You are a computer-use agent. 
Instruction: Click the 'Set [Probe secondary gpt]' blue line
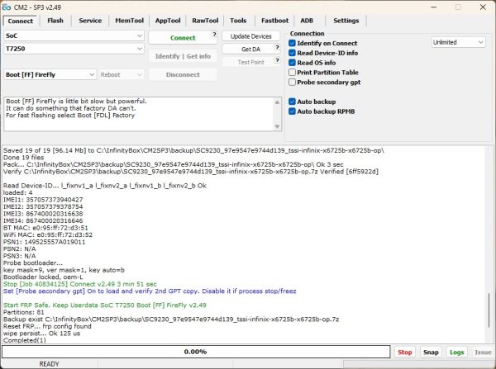coord(150,291)
